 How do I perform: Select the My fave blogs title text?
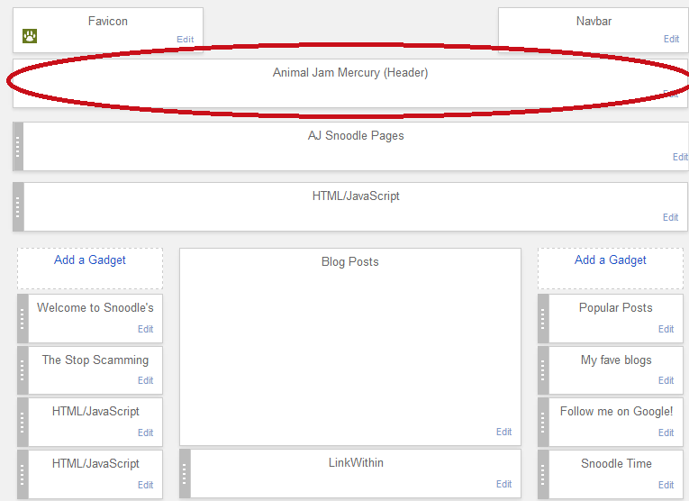pos(616,360)
